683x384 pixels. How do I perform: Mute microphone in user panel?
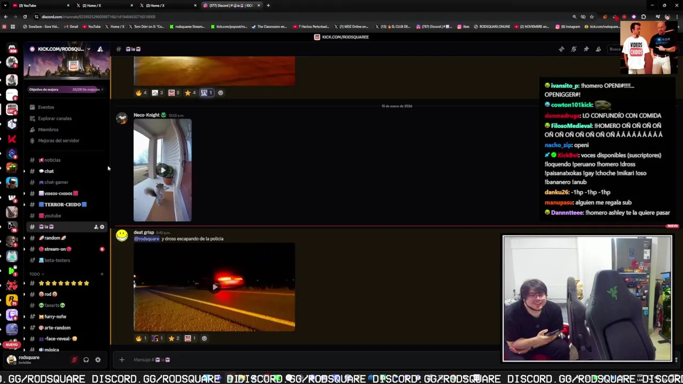(74, 360)
